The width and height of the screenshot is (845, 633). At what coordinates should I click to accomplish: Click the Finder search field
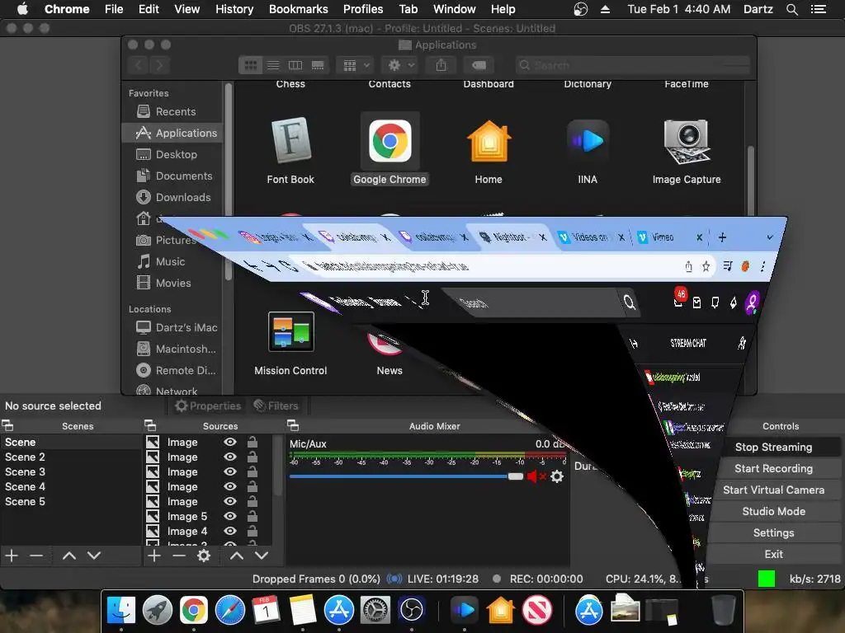point(633,65)
